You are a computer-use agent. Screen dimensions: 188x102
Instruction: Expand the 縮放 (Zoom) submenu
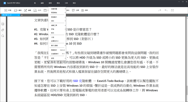coord(57,21)
